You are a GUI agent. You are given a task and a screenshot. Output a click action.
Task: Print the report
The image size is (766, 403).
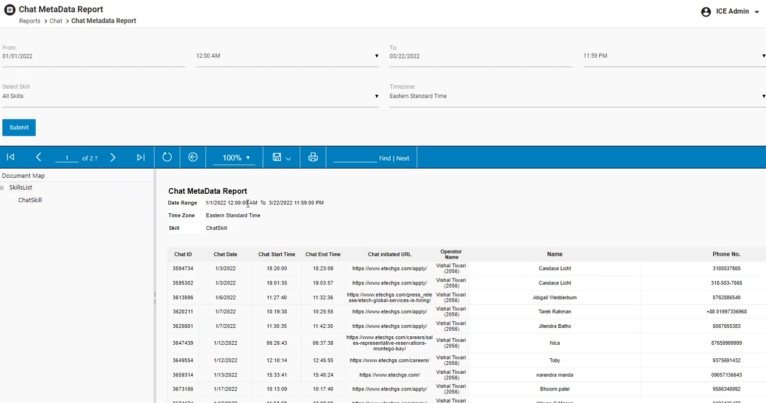313,158
